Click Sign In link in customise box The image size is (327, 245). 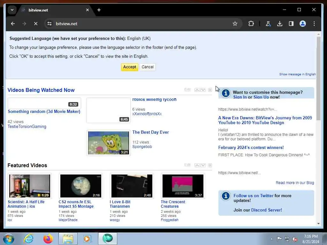[240, 97]
